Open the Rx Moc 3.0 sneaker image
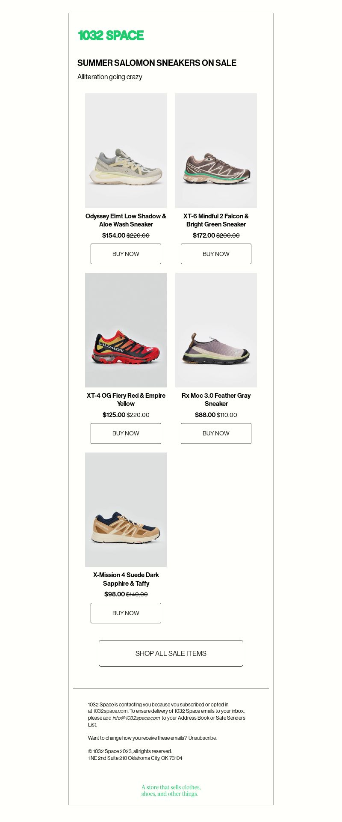This screenshot has width=342, height=822. 216,330
